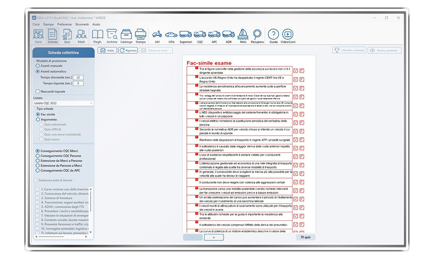Click the Rigenera button
428x258 pixels.
click(128, 50)
